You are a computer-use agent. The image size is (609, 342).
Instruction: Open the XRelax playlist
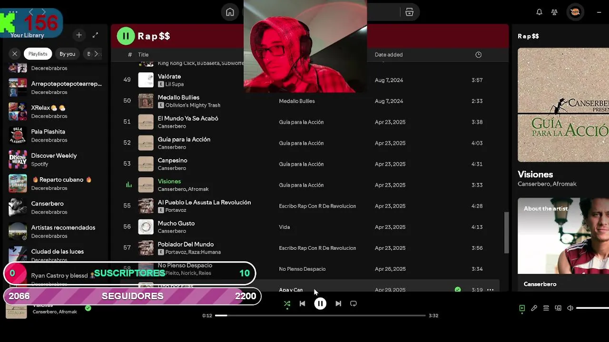pyautogui.click(x=56, y=111)
